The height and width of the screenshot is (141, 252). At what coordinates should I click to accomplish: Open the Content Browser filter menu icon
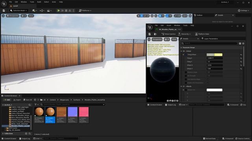(37, 105)
